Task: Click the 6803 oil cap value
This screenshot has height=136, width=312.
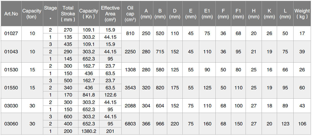Action: coord(130,124)
